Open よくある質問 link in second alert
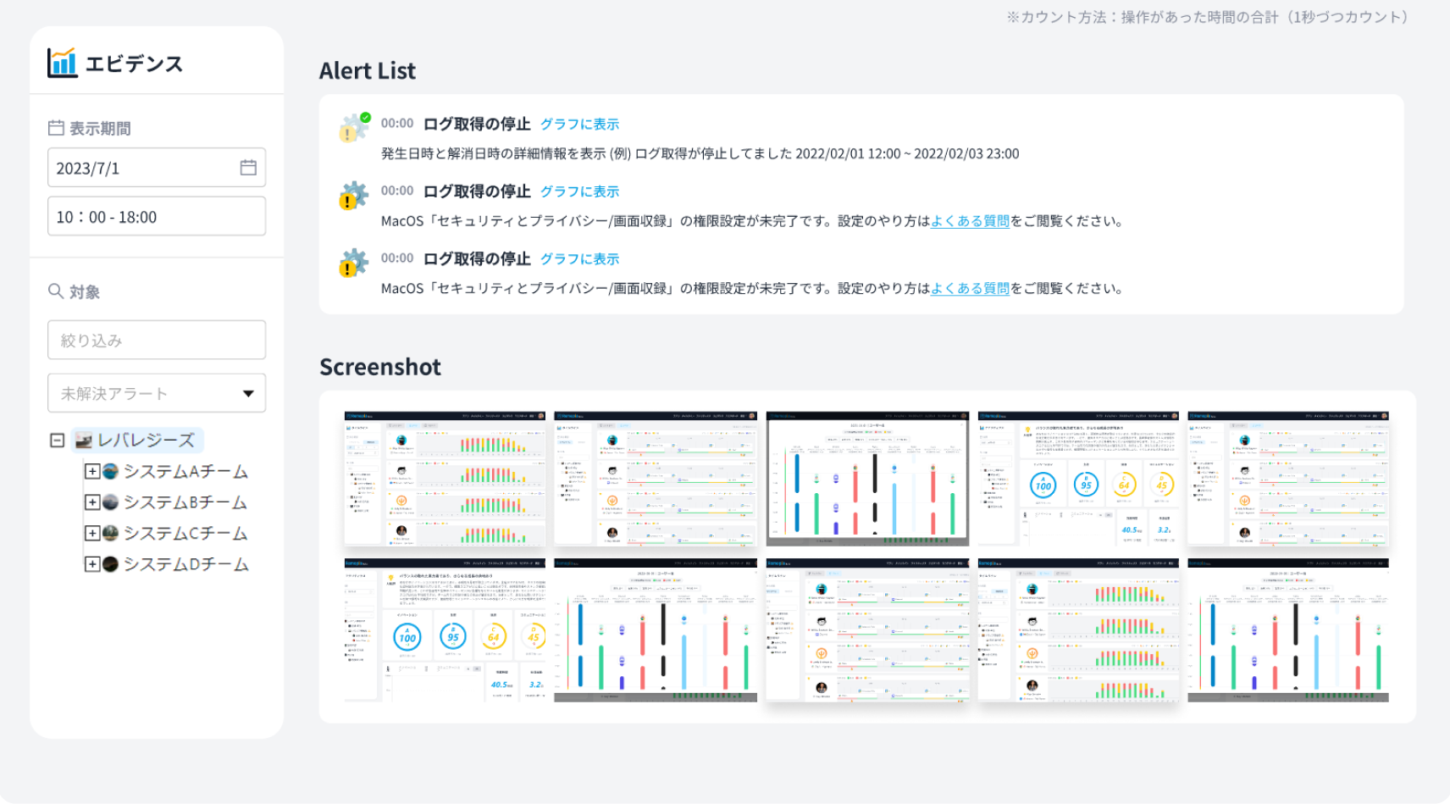This screenshot has height=804, width=1450. pyautogui.click(x=970, y=221)
